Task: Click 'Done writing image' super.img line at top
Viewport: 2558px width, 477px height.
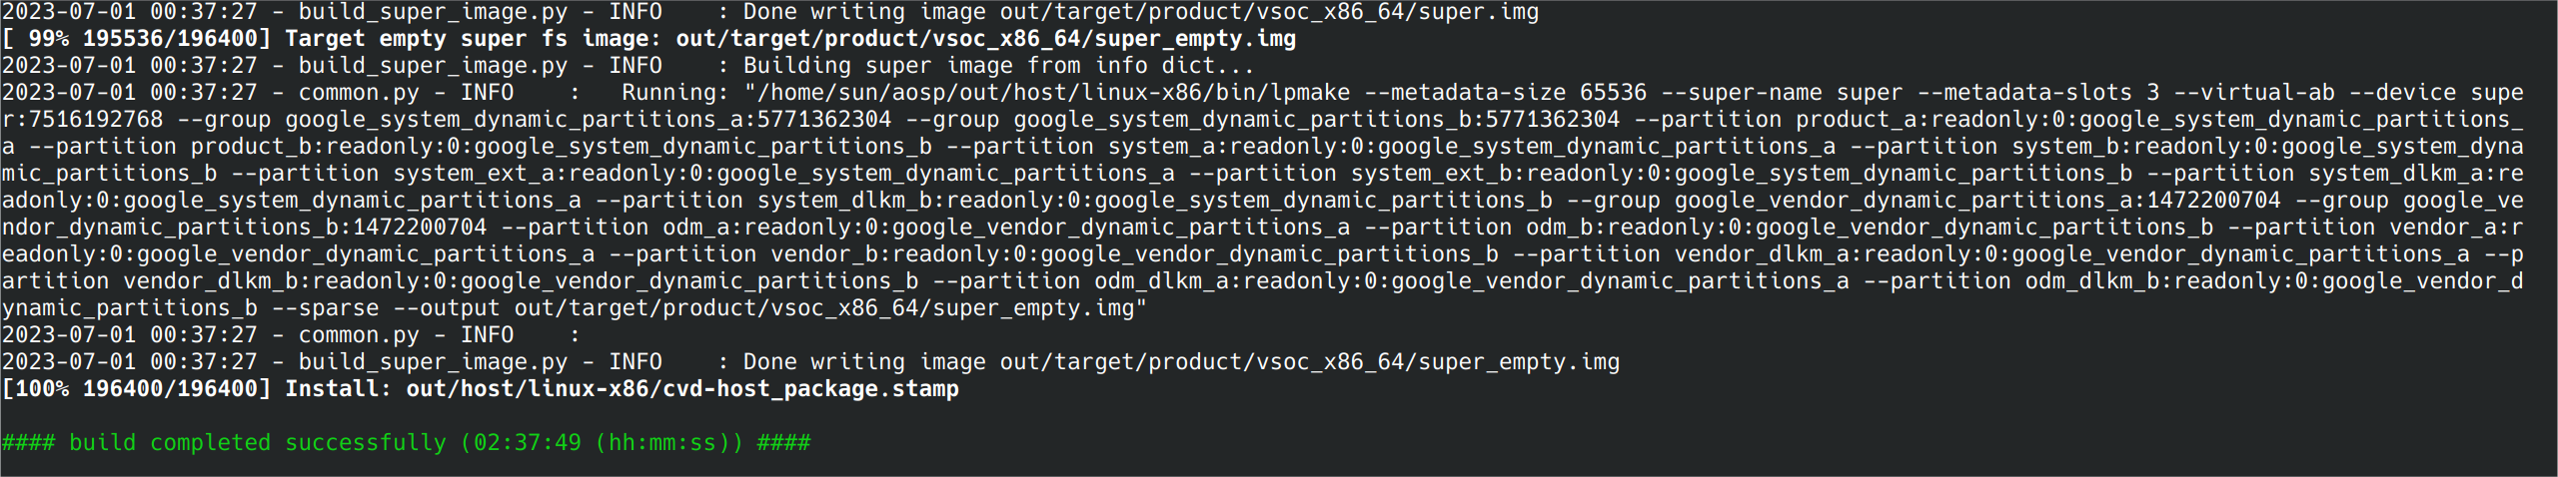Action: pos(770,12)
